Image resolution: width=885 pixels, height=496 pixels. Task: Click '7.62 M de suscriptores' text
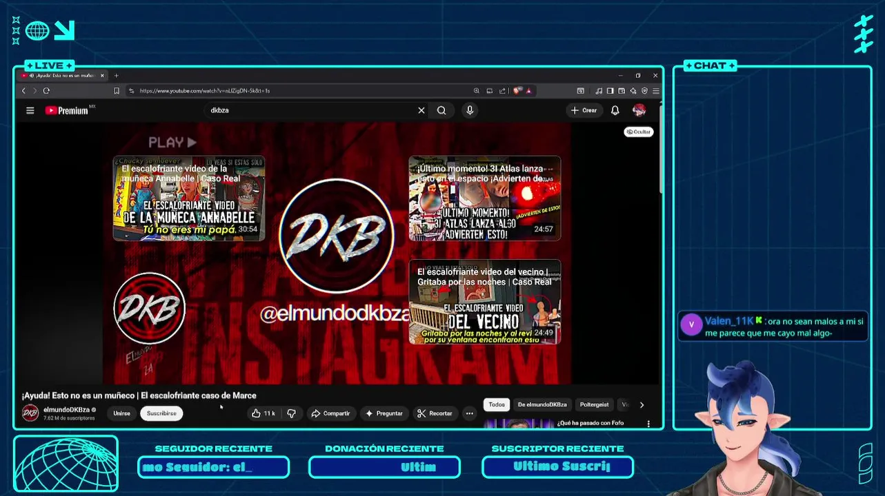pyautogui.click(x=69, y=418)
